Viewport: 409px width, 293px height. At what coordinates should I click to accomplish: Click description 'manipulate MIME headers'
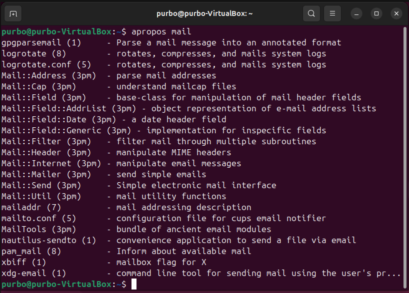tap(173, 152)
